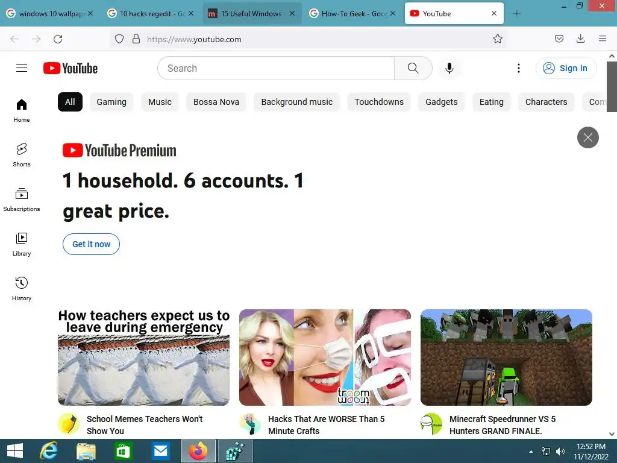Open File Explorer from taskbar
Image resolution: width=617 pixels, height=463 pixels.
pyautogui.click(x=86, y=451)
